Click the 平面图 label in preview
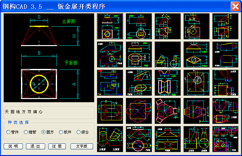Screen dimensions: 242x156 [71, 63]
